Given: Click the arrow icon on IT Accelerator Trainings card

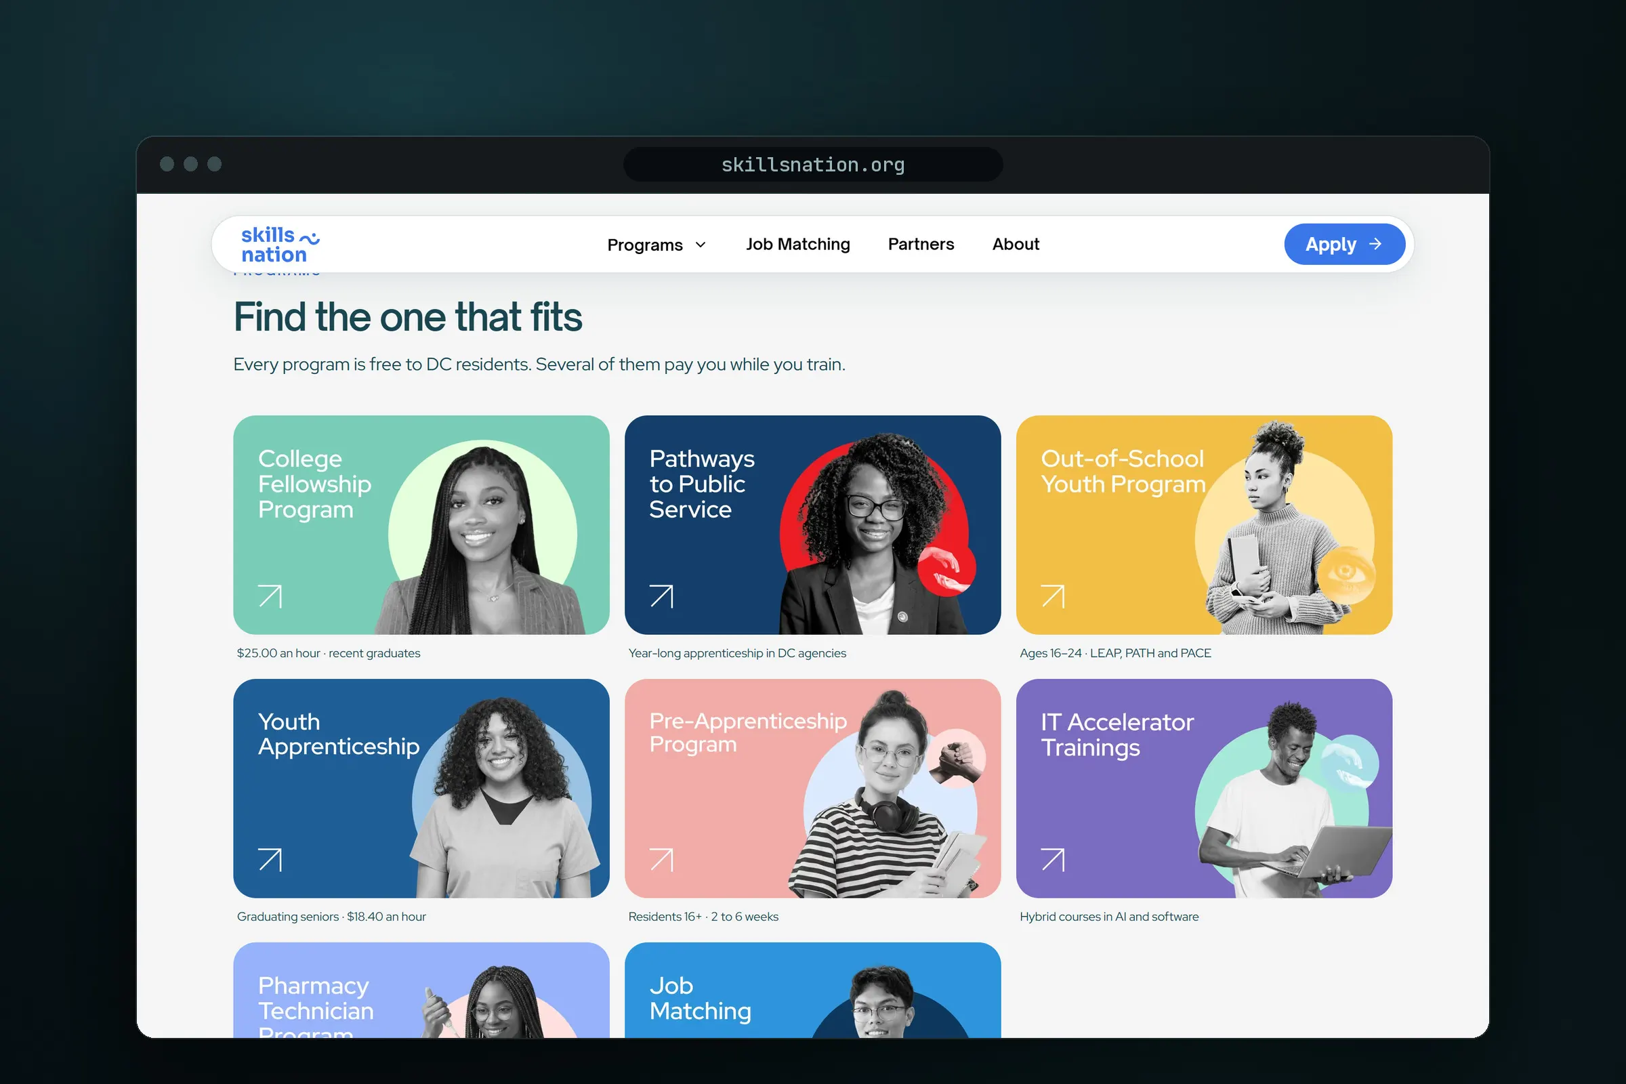Looking at the screenshot, I should coord(1053,859).
